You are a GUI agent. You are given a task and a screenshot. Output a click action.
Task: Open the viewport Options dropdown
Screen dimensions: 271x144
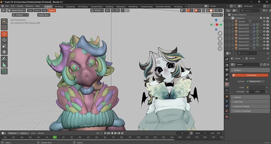pos(217,15)
